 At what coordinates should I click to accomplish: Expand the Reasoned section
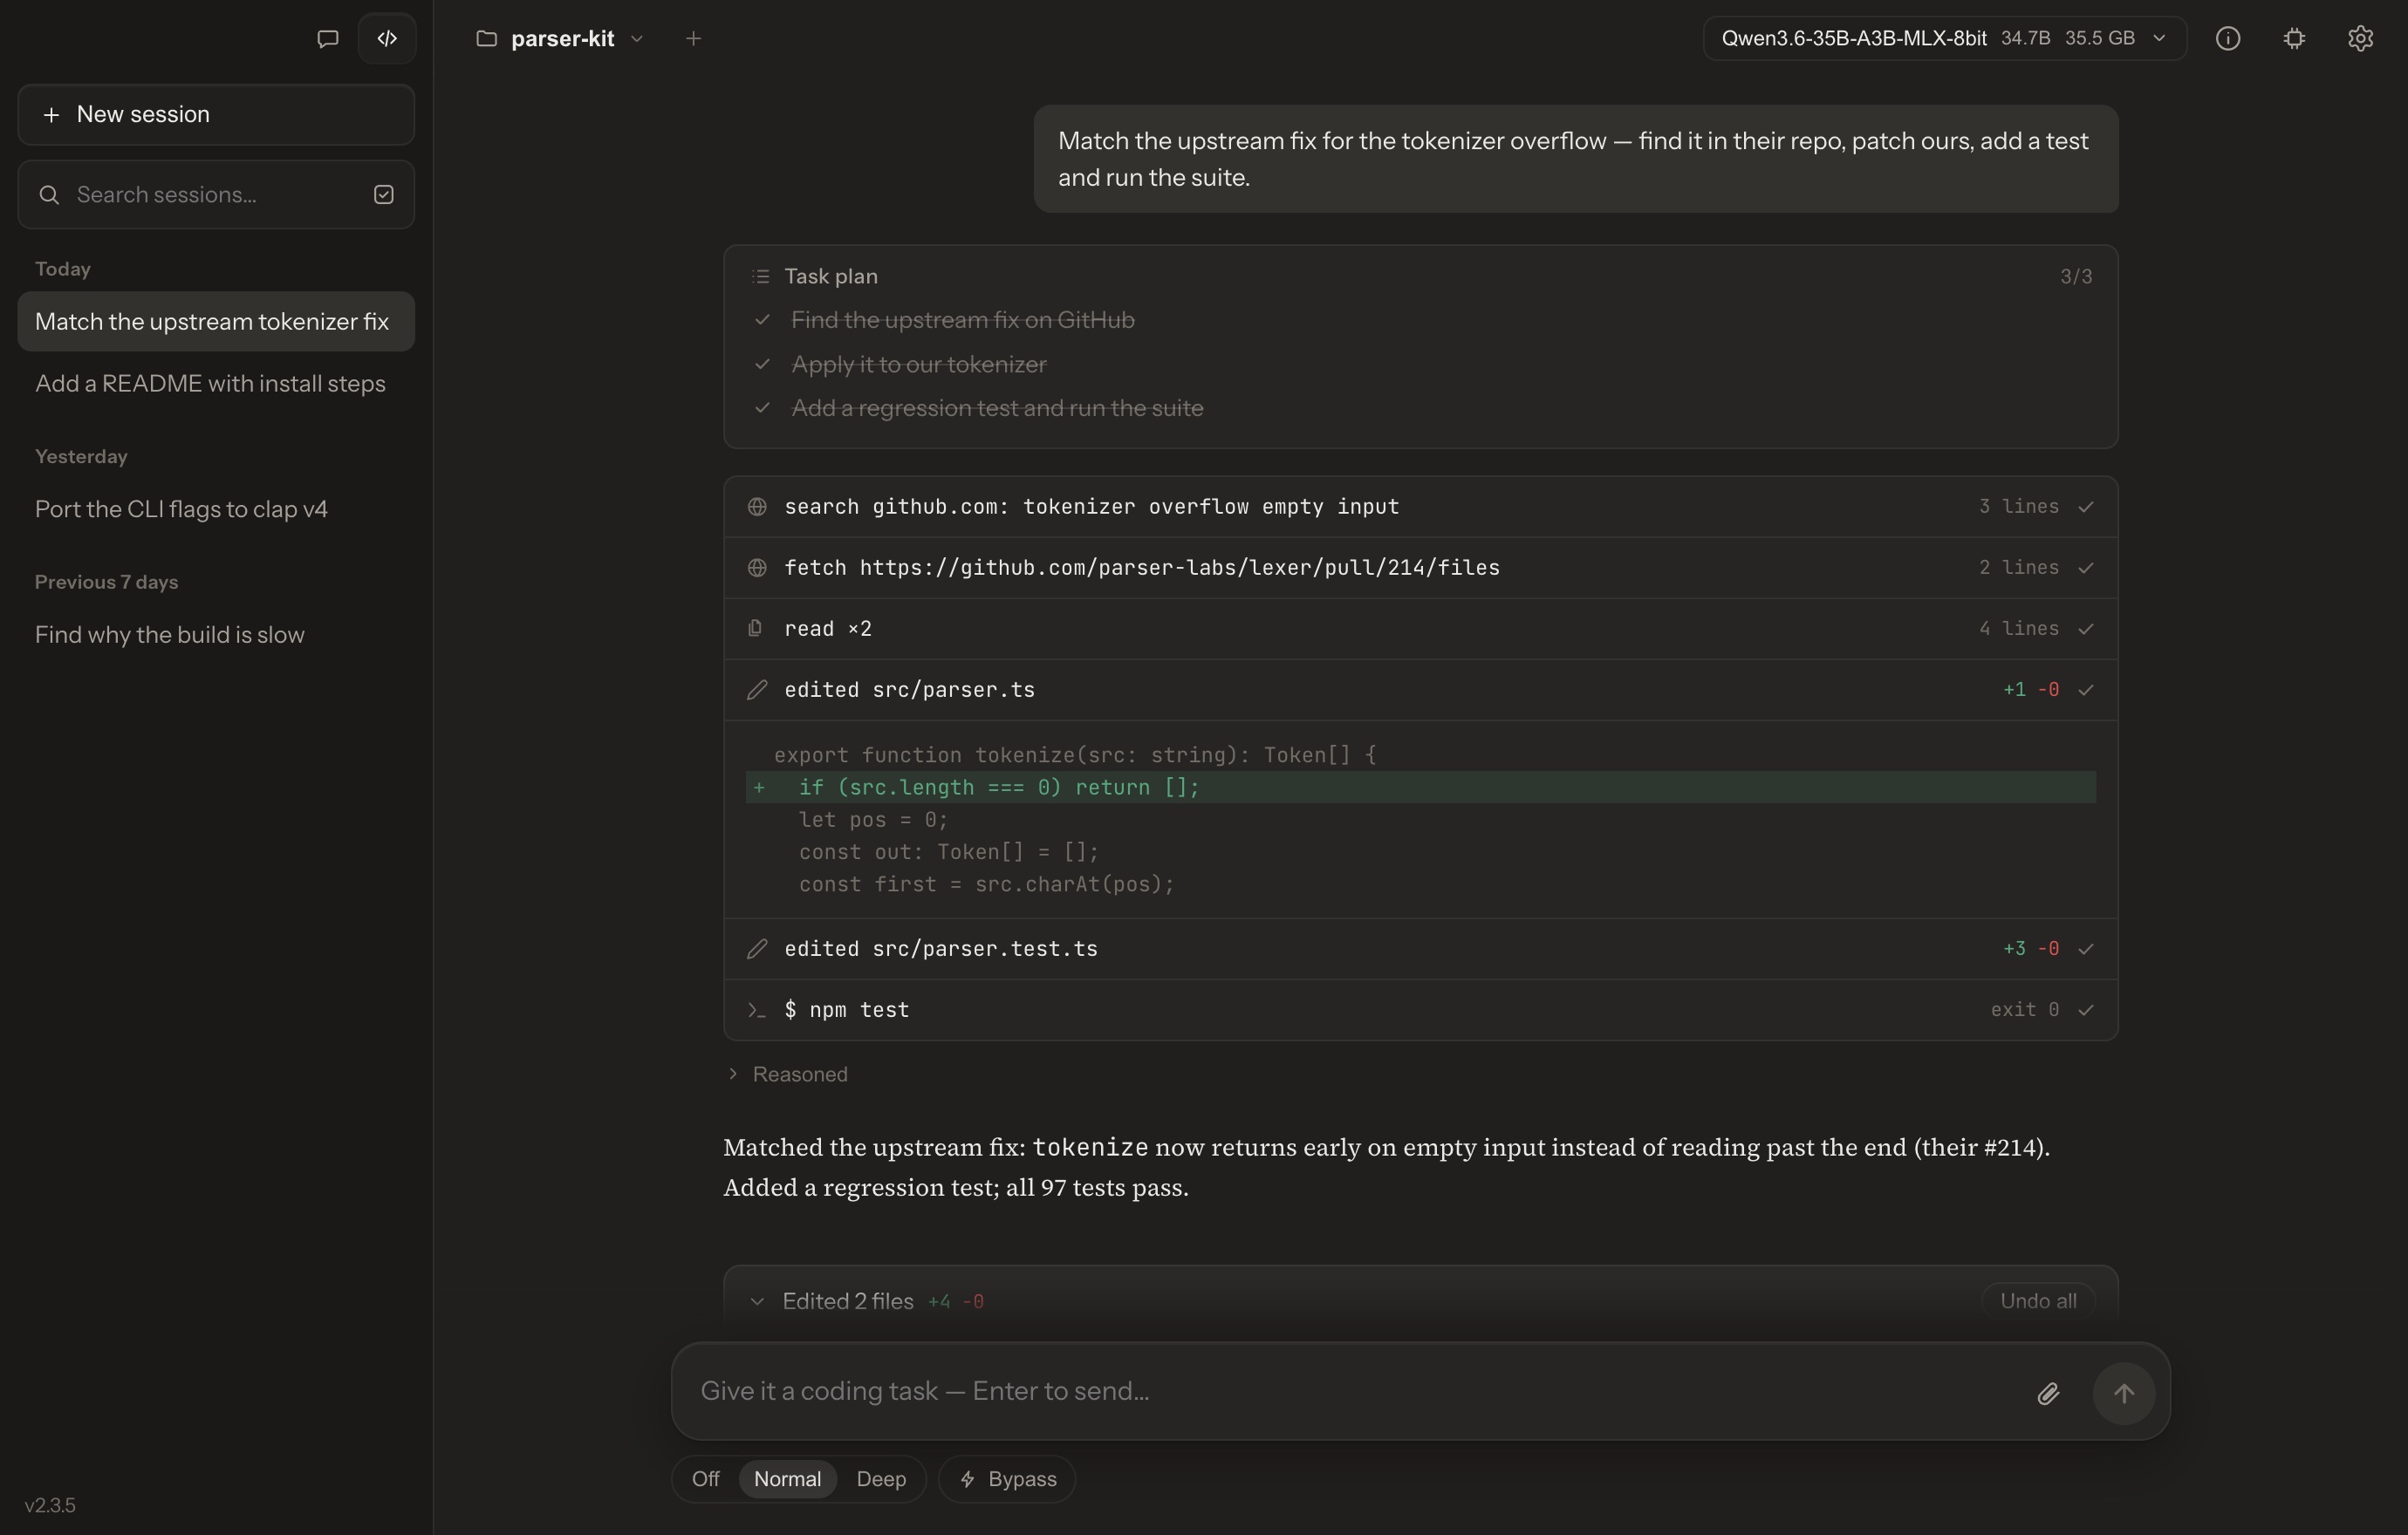pyautogui.click(x=787, y=1074)
